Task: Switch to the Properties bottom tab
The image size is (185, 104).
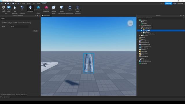Action: [8, 95]
